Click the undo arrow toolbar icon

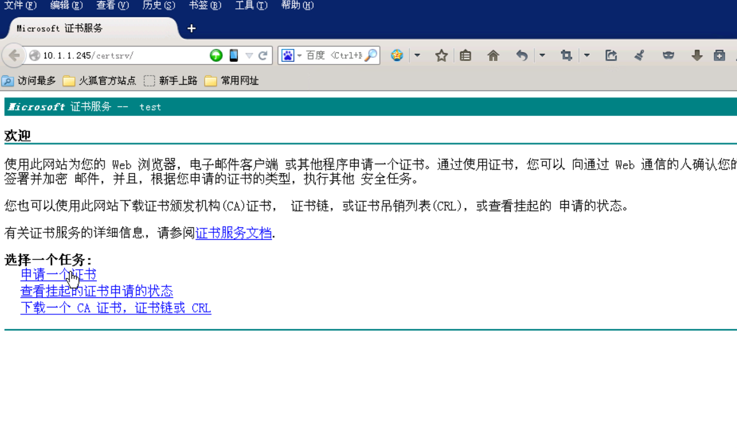point(522,55)
